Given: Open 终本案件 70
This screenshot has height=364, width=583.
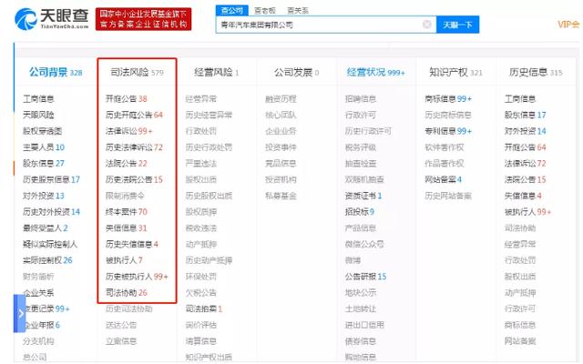Looking at the screenshot, I should [x=127, y=212].
